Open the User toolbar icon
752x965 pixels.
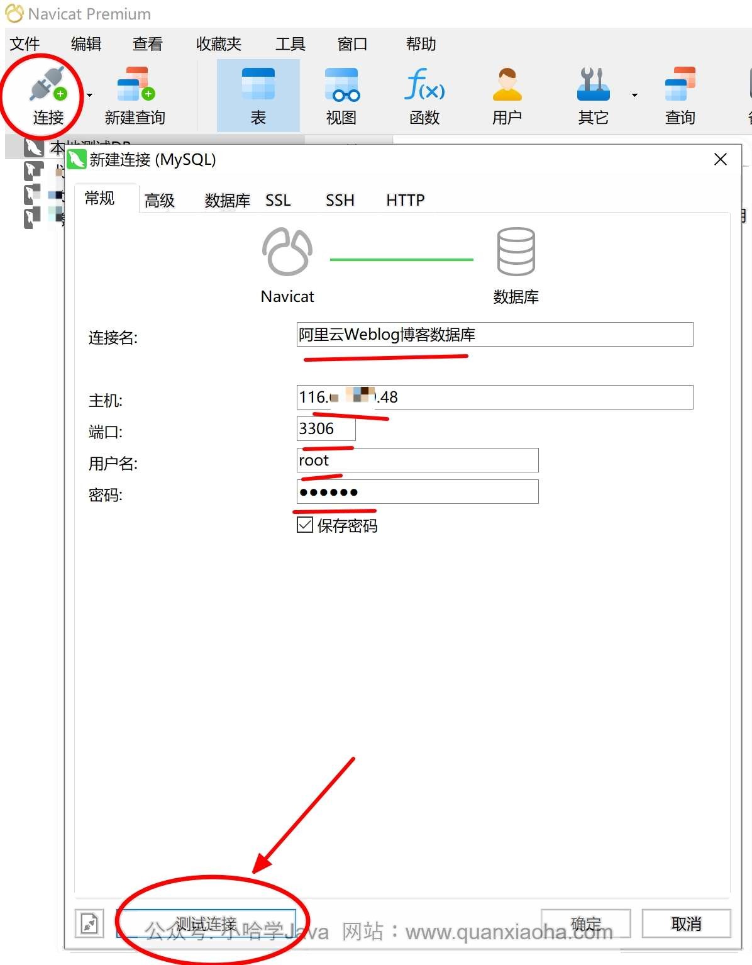(507, 85)
